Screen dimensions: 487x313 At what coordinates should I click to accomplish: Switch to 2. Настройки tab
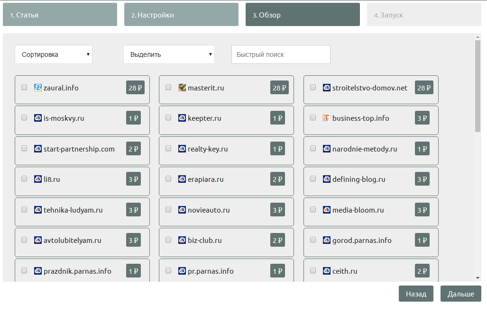pos(182,15)
